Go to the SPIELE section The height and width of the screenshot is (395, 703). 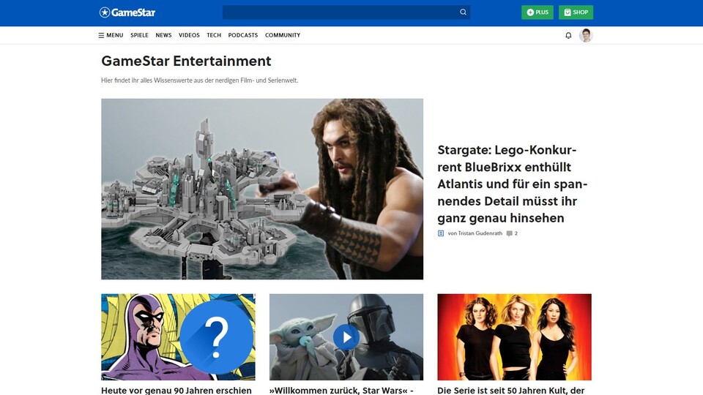pyautogui.click(x=139, y=35)
